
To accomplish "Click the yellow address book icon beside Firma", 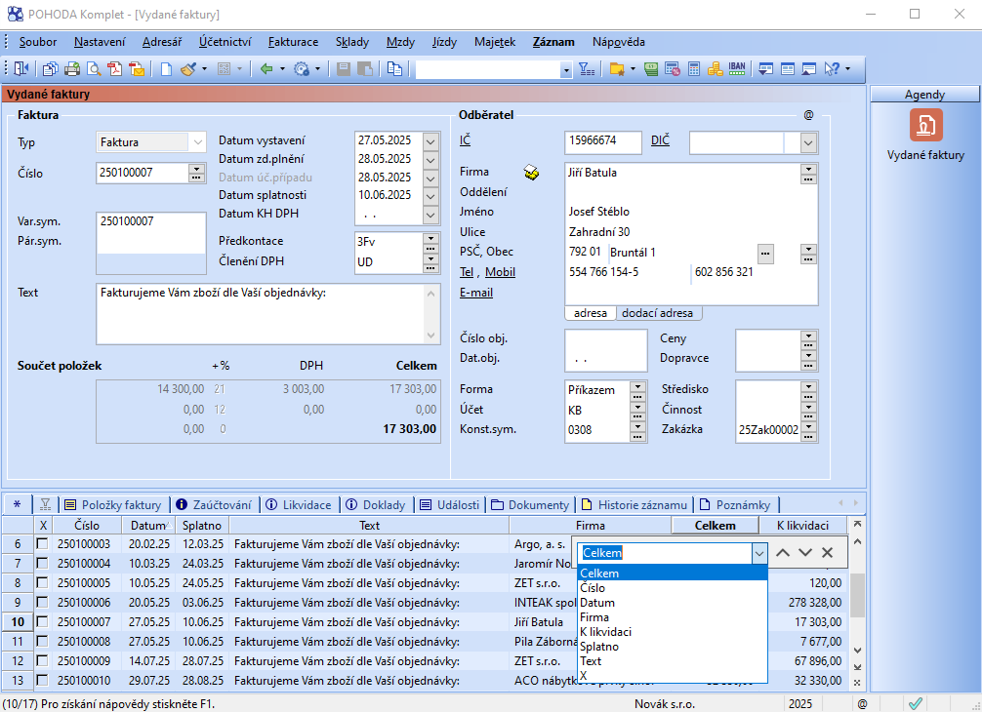I will 531,172.
